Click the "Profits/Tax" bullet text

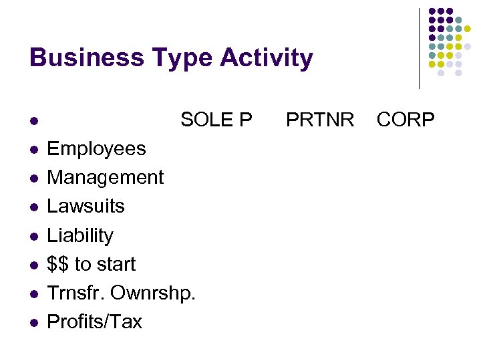(94, 322)
